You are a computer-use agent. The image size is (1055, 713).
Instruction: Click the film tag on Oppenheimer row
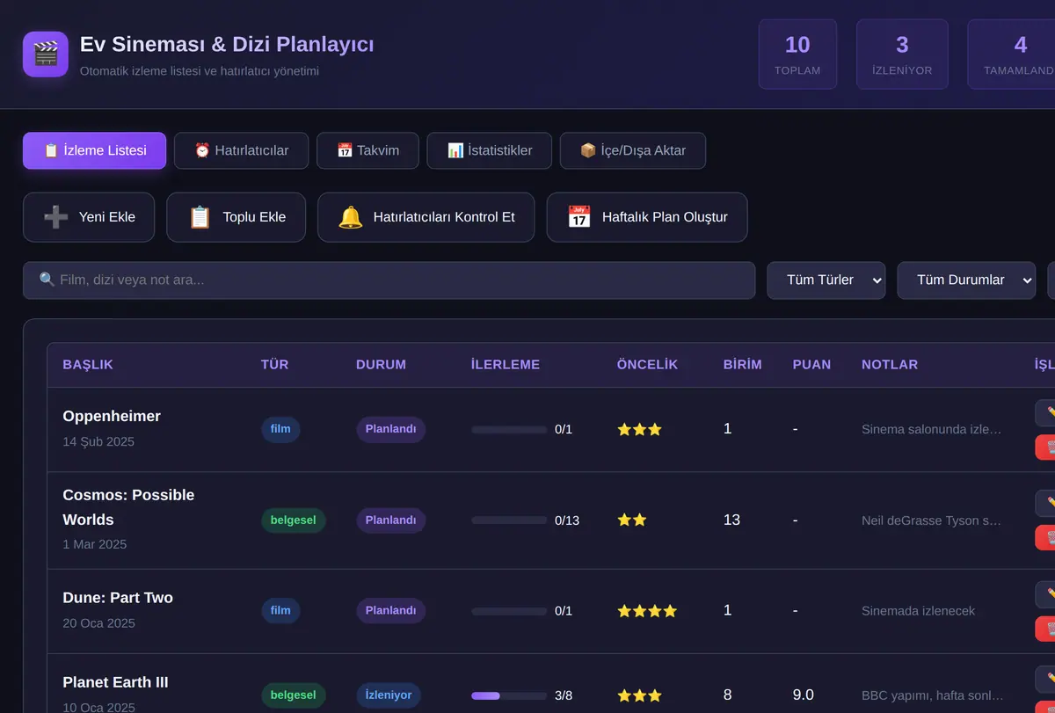280,430
